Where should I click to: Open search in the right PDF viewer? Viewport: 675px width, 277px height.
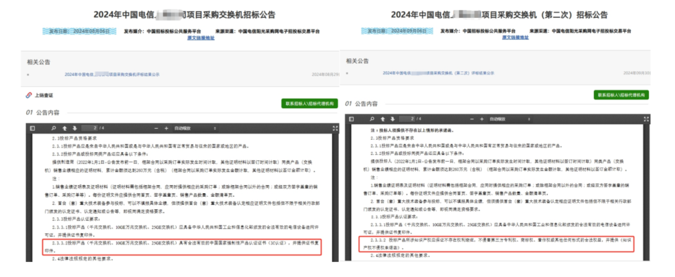click(371, 119)
